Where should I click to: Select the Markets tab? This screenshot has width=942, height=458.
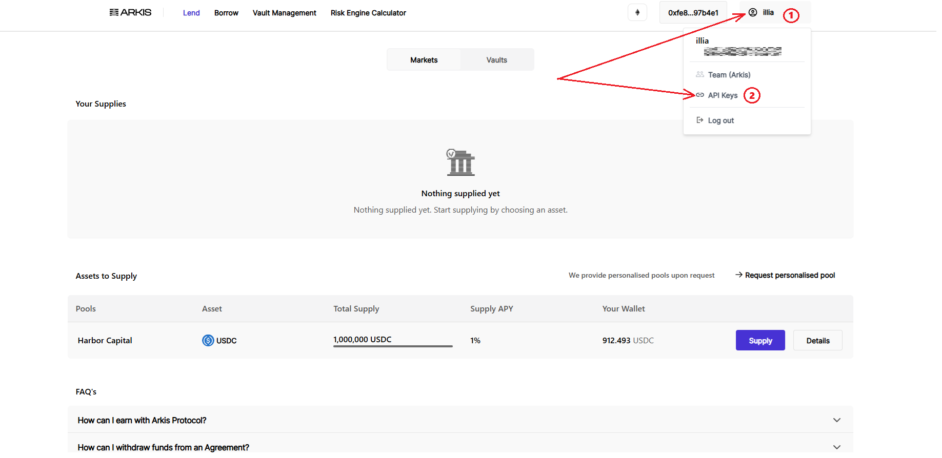pyautogui.click(x=424, y=60)
